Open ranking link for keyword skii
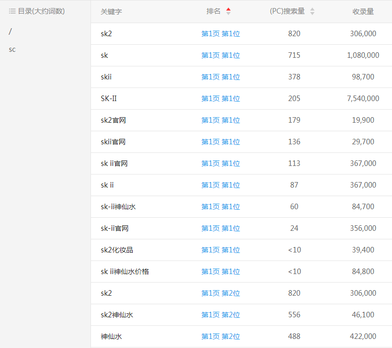Viewport: 392px width, 348px height. pyautogui.click(x=221, y=77)
